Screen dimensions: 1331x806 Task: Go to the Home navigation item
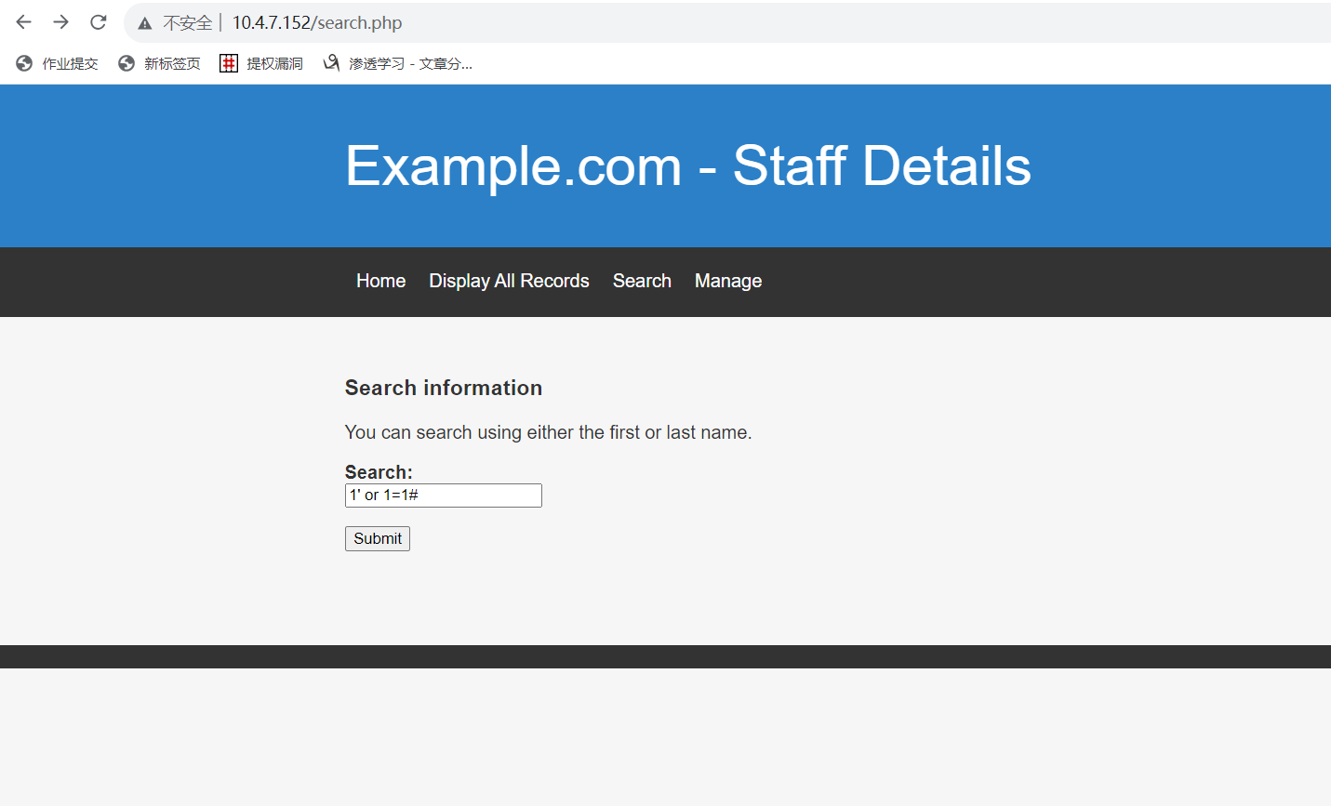tap(381, 281)
